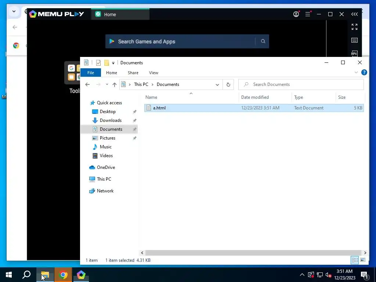
Task: Sort by Date modified column
Action: point(265,97)
